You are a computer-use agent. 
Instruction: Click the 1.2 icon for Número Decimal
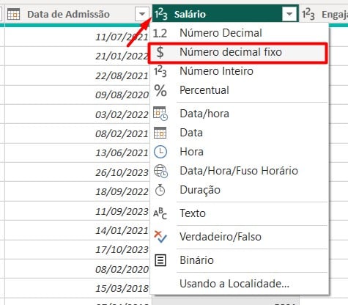pyautogui.click(x=160, y=33)
